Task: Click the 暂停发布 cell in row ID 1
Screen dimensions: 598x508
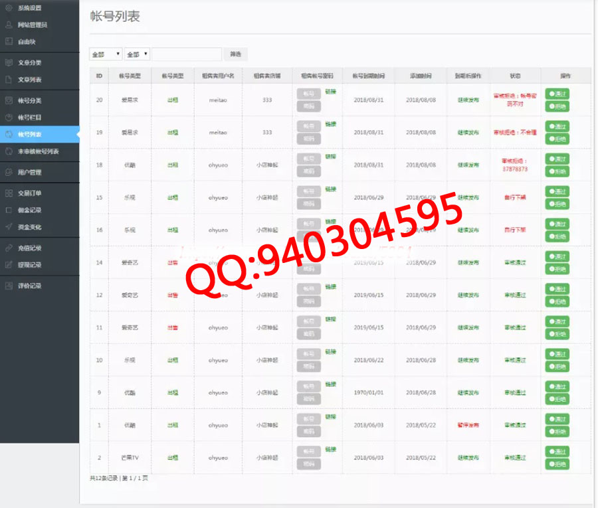Action: pos(468,425)
